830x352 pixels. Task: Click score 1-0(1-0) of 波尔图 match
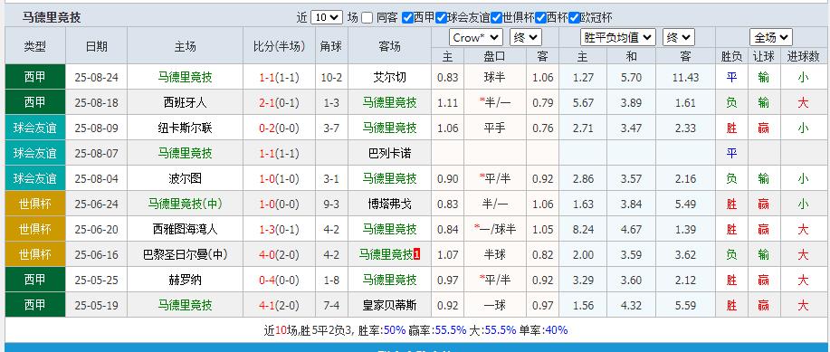[x=279, y=178]
